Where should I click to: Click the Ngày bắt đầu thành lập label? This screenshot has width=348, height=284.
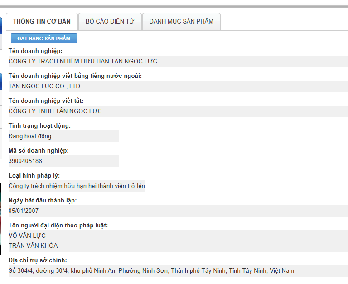[x=43, y=200]
